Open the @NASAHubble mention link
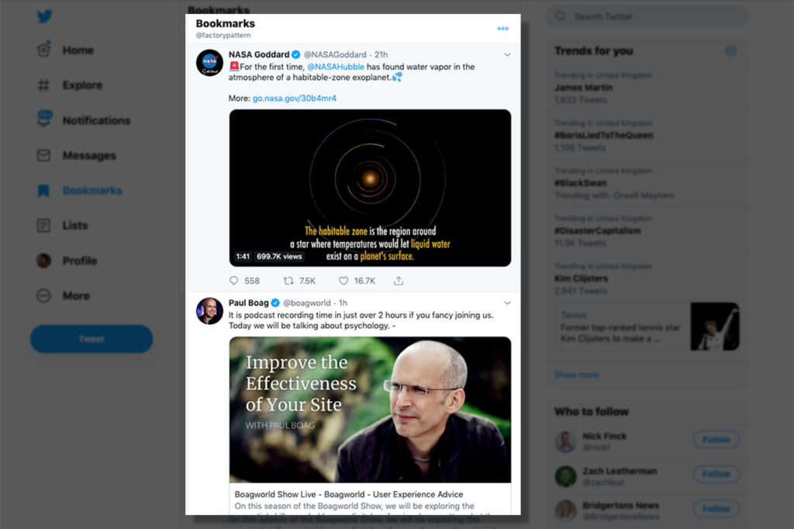Image resolution: width=794 pixels, height=529 pixels. tap(336, 67)
